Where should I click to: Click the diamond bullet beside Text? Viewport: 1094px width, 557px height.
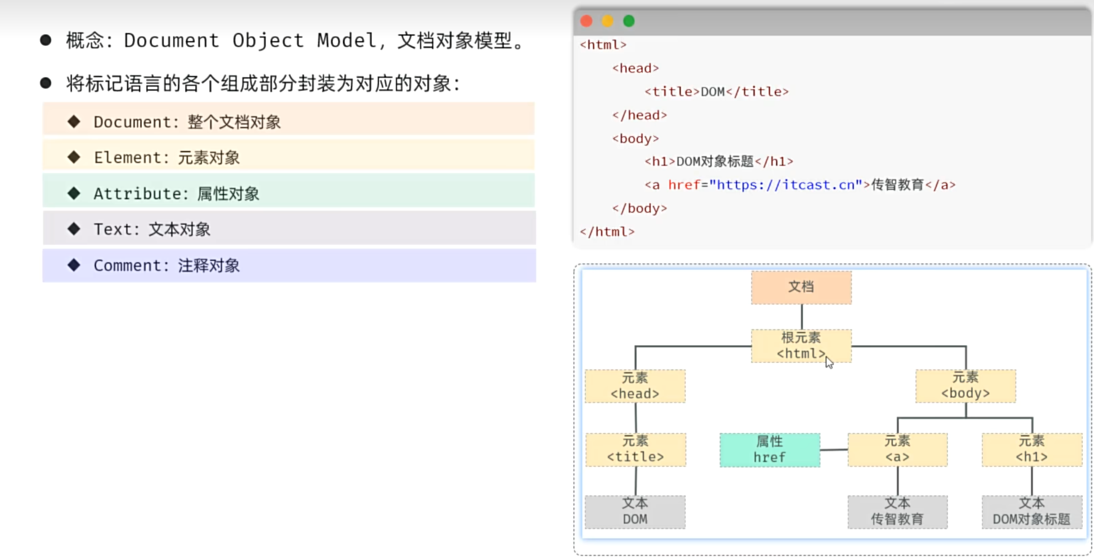74,229
